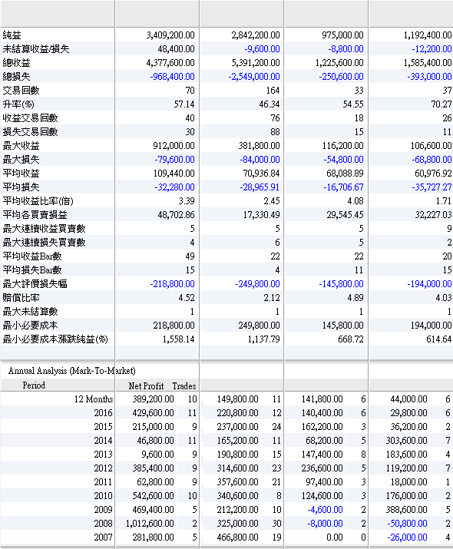453x549 pixels.
Task: Click gross profit value 5,391,200.00
Action: [x=255, y=63]
